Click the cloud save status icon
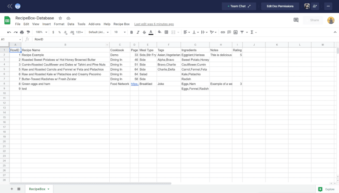Image resolution: width=339 pixels, height=193 pixels. click(x=68, y=18)
